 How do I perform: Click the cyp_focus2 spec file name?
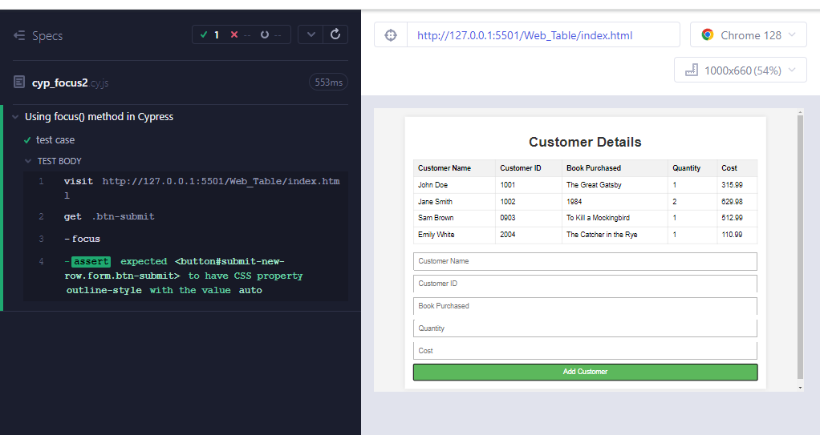(59, 83)
